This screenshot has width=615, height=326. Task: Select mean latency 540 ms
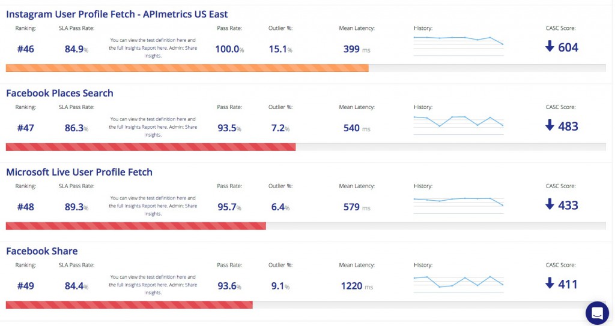pyautogui.click(x=357, y=128)
